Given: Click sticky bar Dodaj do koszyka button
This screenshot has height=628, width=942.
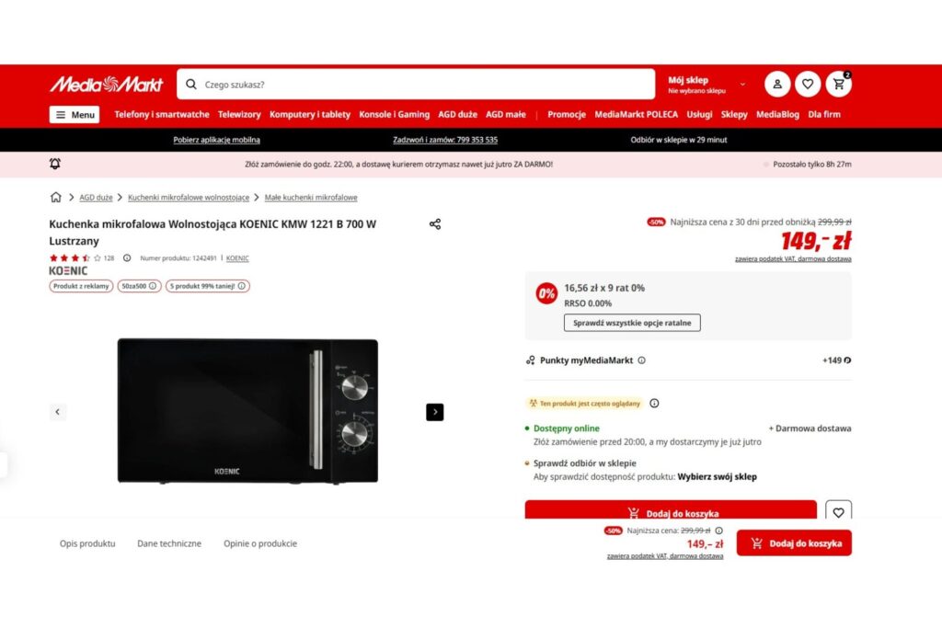Looking at the screenshot, I should 794,542.
